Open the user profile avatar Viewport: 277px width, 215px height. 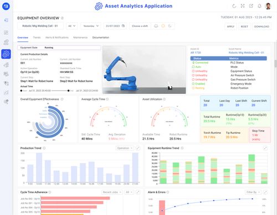(x=268, y=6)
